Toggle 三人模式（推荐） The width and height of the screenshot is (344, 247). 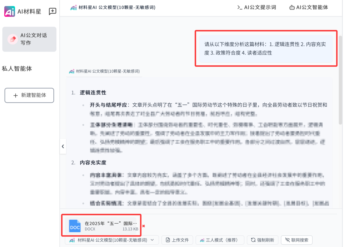(x=220, y=240)
